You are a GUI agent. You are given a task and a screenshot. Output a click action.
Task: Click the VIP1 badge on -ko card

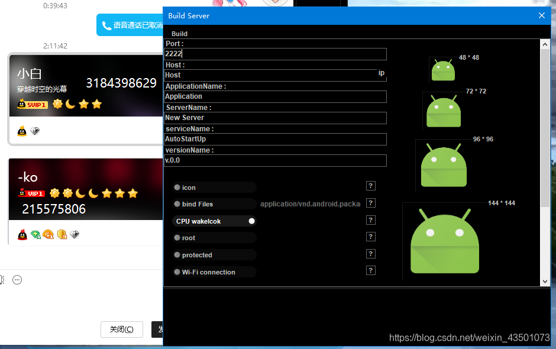coord(31,193)
